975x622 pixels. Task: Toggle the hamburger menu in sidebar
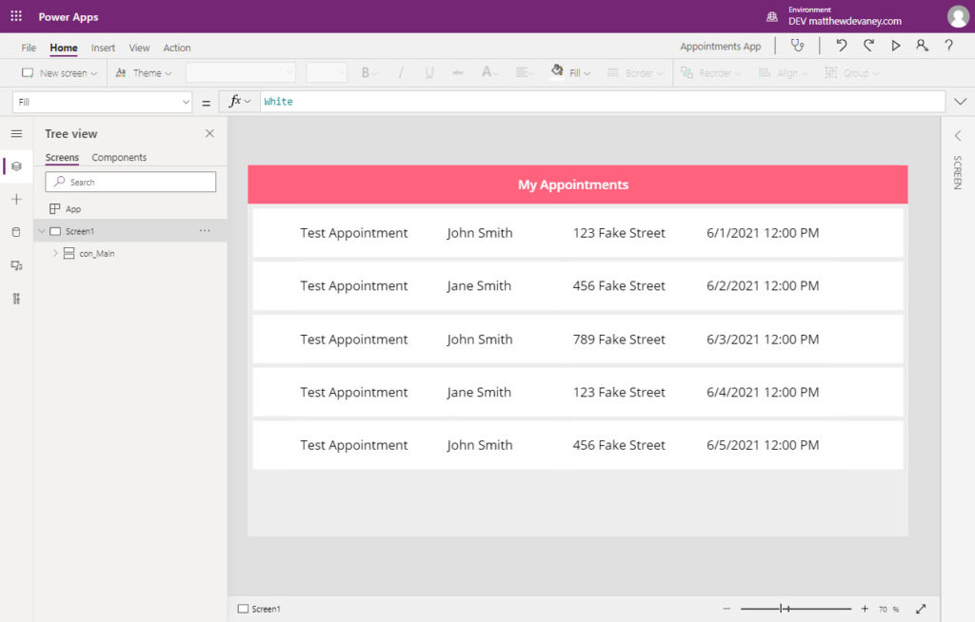[x=16, y=133]
